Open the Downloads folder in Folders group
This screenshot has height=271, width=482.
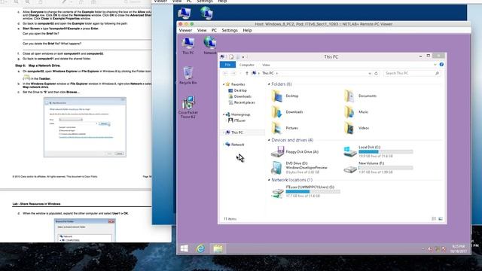pyautogui.click(x=287, y=112)
